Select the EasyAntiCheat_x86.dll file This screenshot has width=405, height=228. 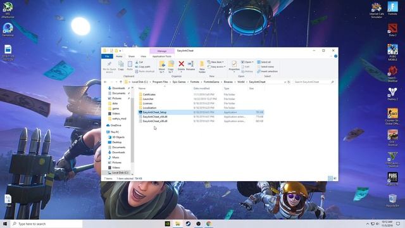coord(155,121)
